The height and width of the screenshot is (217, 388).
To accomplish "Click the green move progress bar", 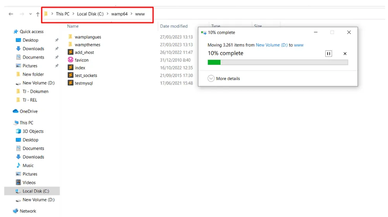I will point(278,62).
